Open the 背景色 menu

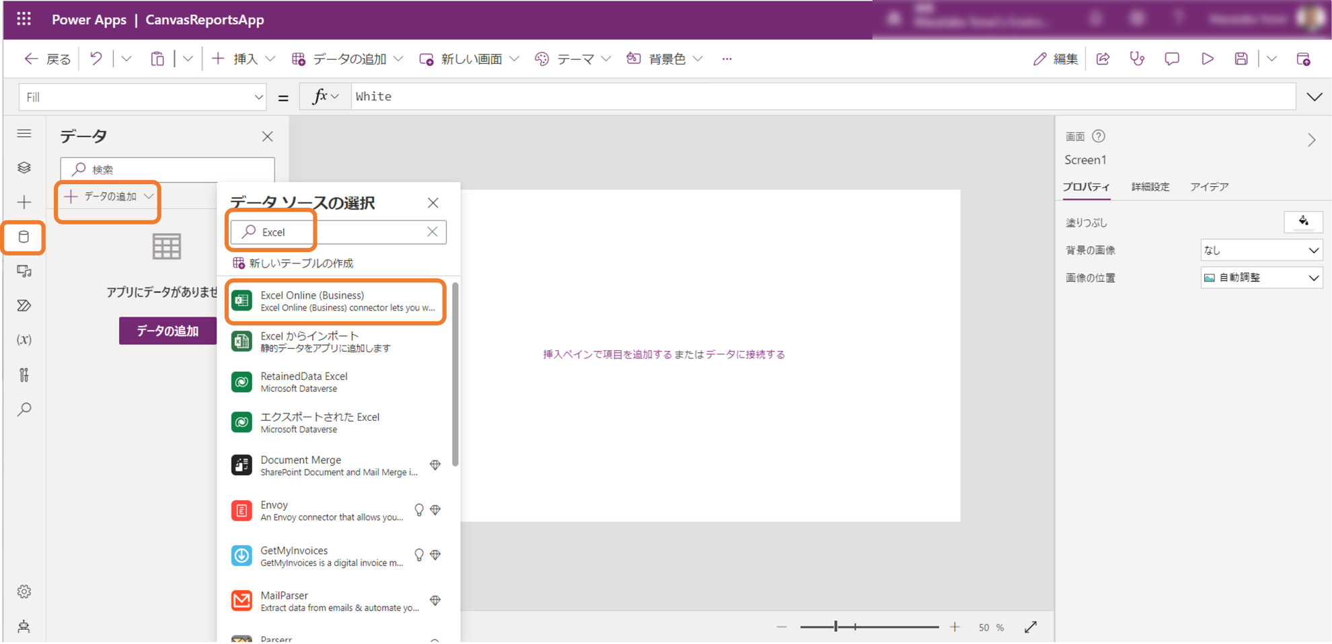click(665, 59)
